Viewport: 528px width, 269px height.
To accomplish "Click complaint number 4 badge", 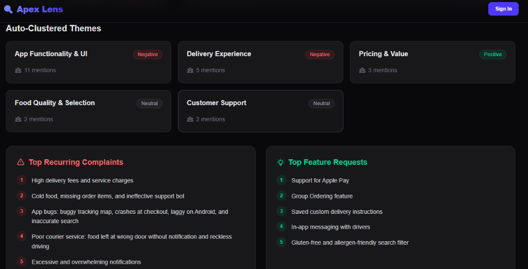I will pos(22,237).
